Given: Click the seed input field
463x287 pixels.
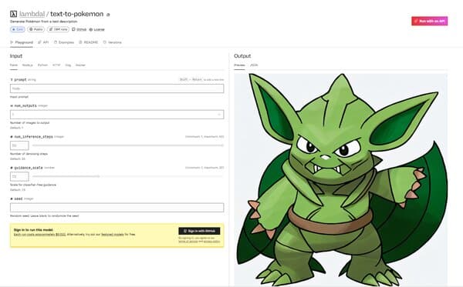Looking at the screenshot, I should [x=117, y=208].
